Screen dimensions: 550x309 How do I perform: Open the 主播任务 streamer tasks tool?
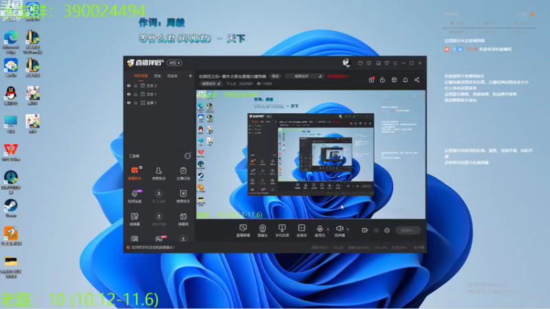pos(183,174)
